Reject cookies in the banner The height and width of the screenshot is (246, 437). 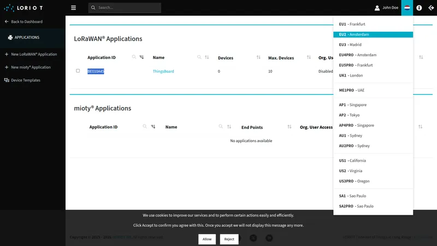[x=229, y=239]
